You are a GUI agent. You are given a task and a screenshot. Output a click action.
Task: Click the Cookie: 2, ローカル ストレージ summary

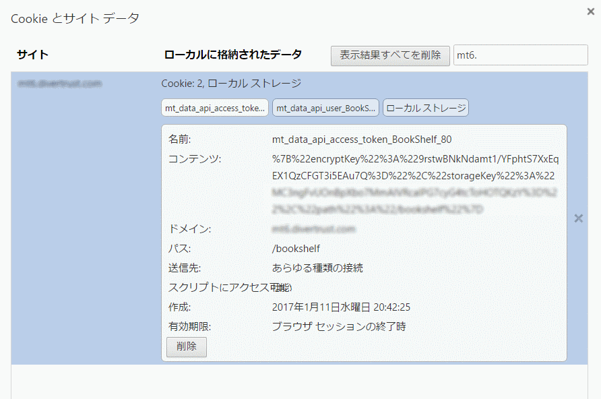(x=231, y=84)
